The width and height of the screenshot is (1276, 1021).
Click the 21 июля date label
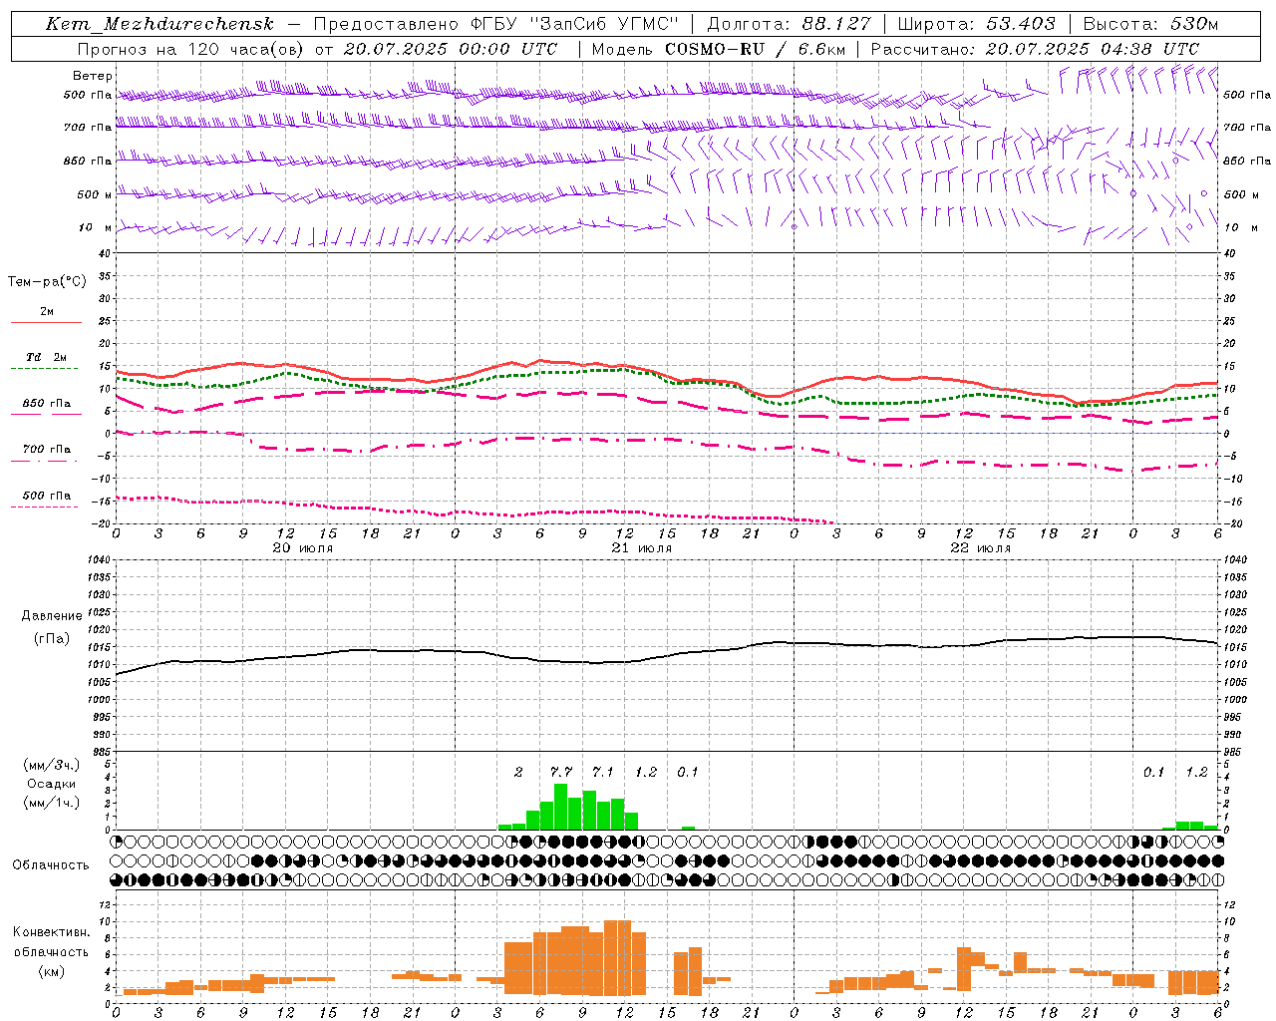tap(642, 548)
